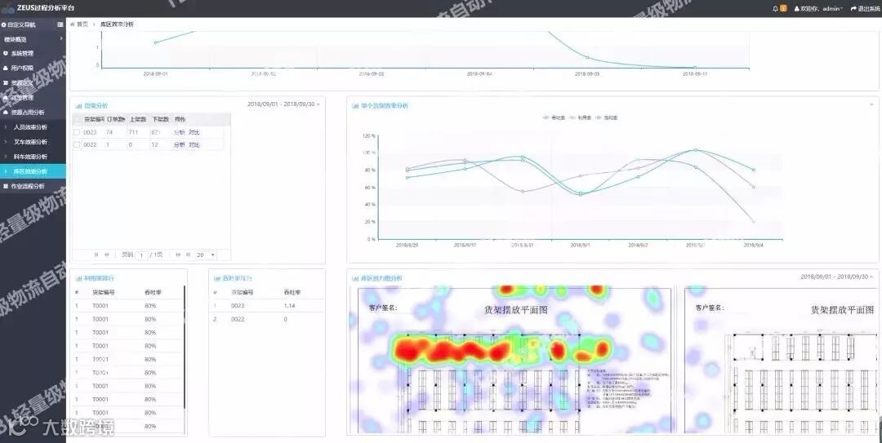Click chart icon beside 单个货架效率分析
This screenshot has width=882, height=443.
point(355,106)
